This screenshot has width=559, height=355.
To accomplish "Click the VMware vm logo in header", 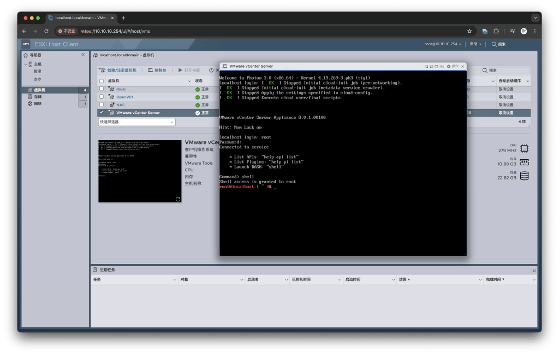I will click(x=26, y=44).
